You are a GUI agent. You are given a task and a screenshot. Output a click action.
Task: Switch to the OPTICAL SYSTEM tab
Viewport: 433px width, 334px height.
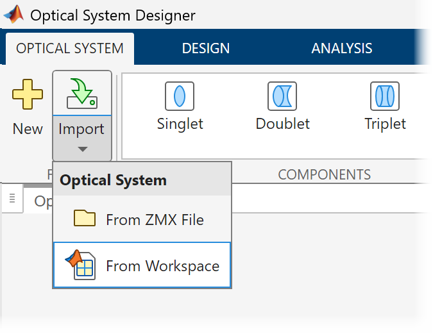[70, 49]
